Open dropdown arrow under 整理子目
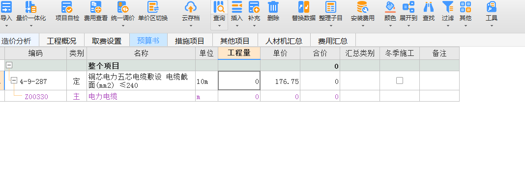The height and width of the screenshot is (188, 525). coord(331,26)
